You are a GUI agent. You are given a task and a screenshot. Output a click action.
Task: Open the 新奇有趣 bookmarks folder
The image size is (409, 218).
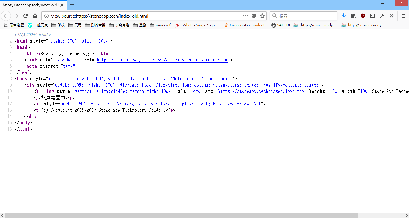coord(119,25)
